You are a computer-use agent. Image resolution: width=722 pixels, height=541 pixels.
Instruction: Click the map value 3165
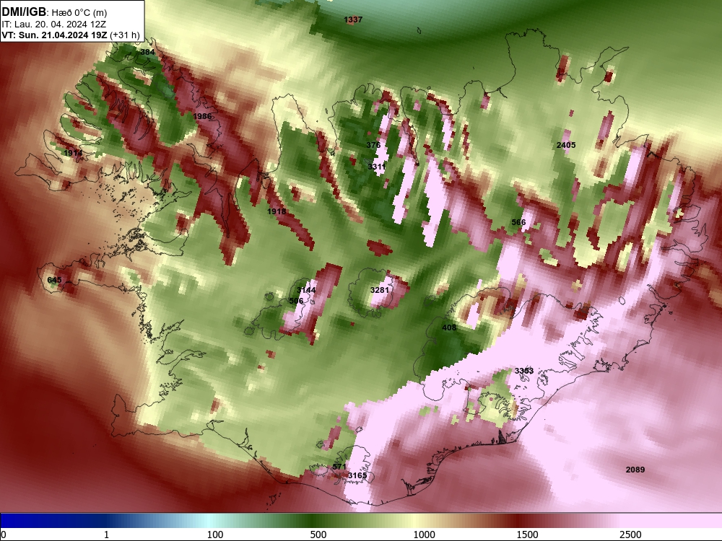coord(357,475)
